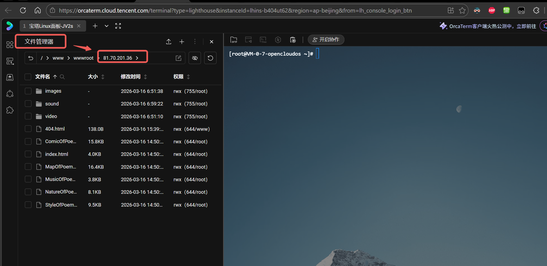The image size is (547, 266).
Task: Upload a file with the upload icon
Action: point(169,41)
